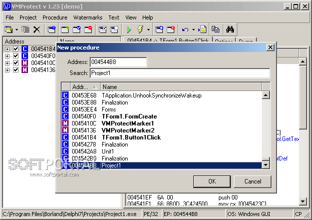Open dropdown arrow next to undo icon
This screenshot has height=220, width=312.
193,30
